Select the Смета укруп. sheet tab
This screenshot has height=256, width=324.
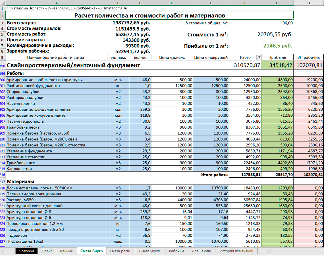150,251
